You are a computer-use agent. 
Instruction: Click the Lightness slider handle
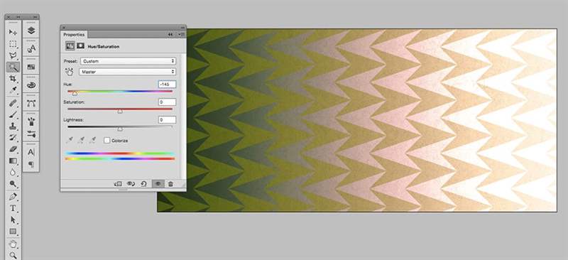120,129
